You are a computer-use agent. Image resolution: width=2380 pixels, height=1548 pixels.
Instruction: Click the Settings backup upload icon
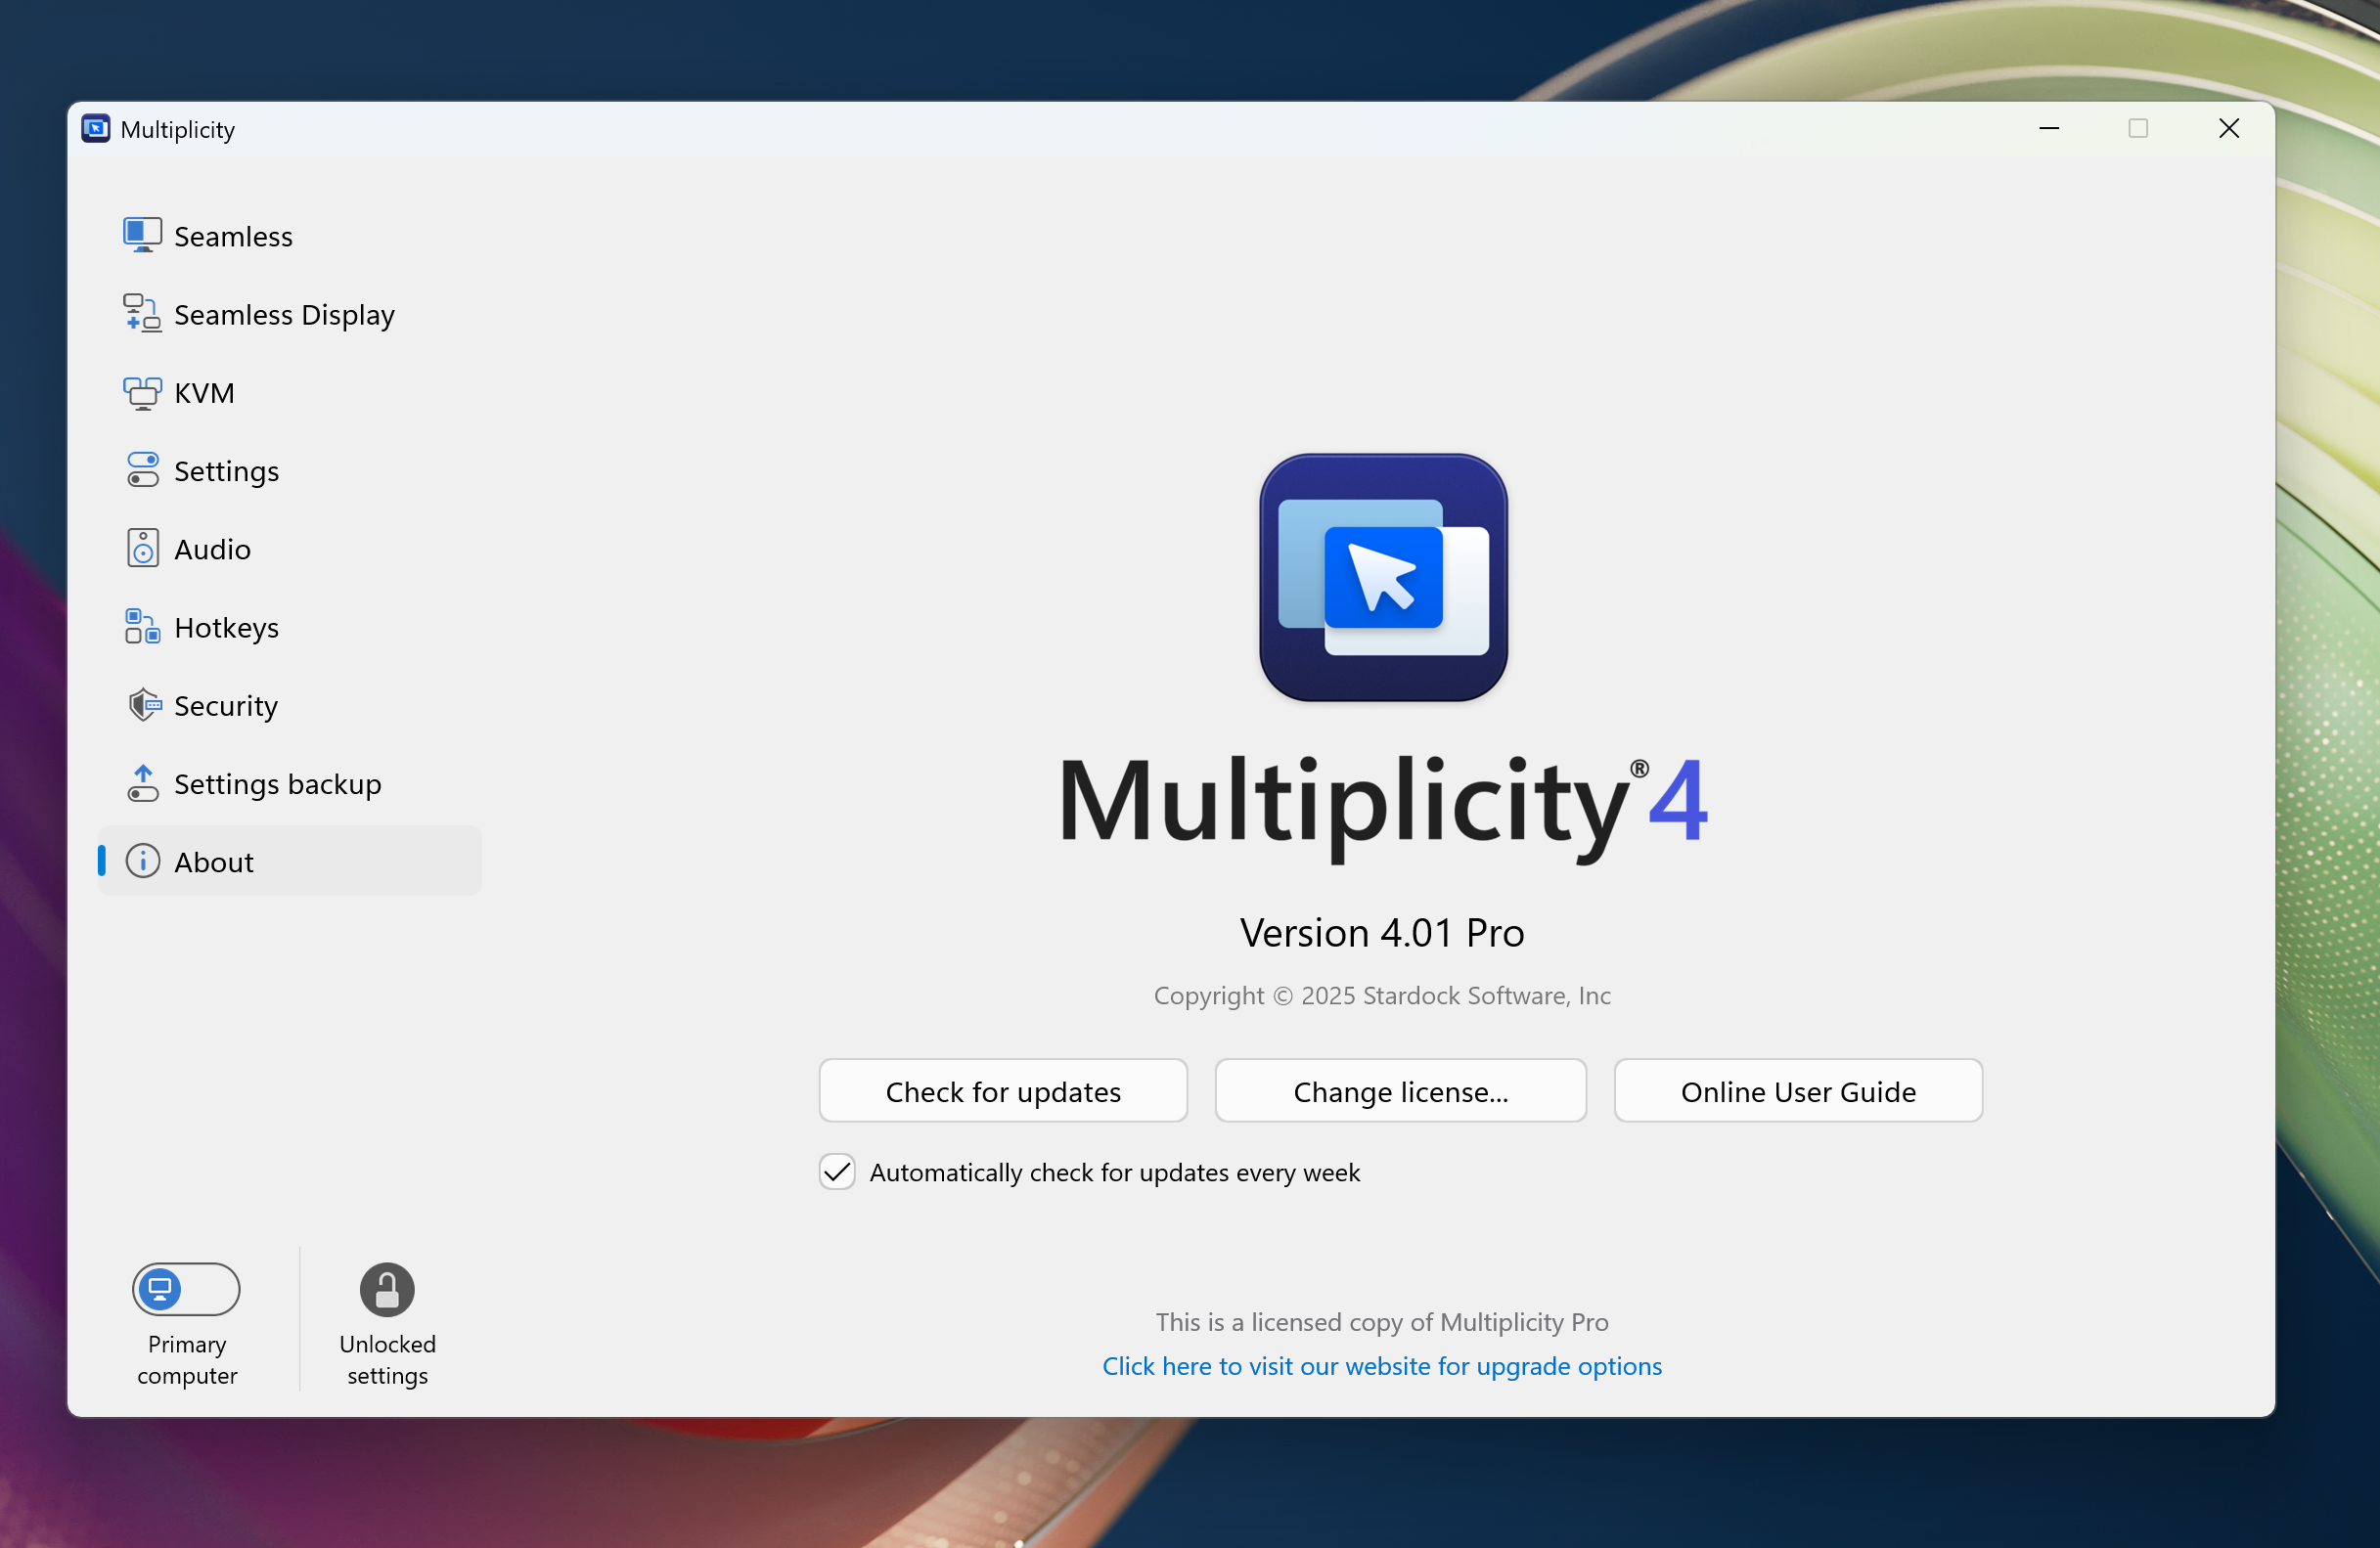142,783
